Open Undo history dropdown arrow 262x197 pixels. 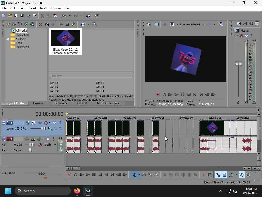70,16
